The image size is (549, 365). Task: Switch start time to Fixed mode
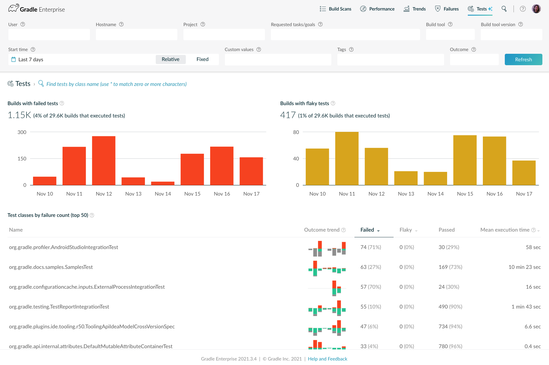coord(202,59)
